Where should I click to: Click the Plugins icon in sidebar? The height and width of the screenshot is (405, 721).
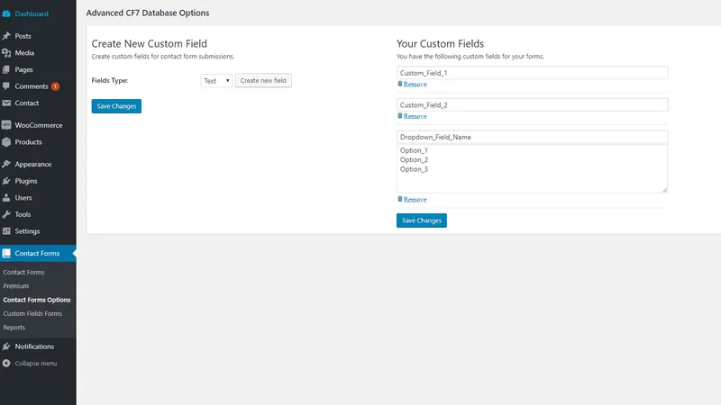(6, 181)
